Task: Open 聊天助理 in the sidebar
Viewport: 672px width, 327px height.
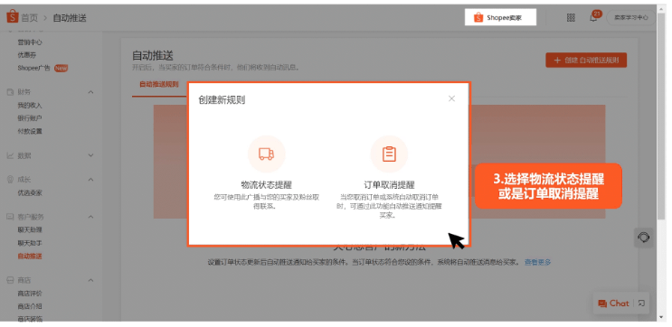Action: [x=30, y=230]
